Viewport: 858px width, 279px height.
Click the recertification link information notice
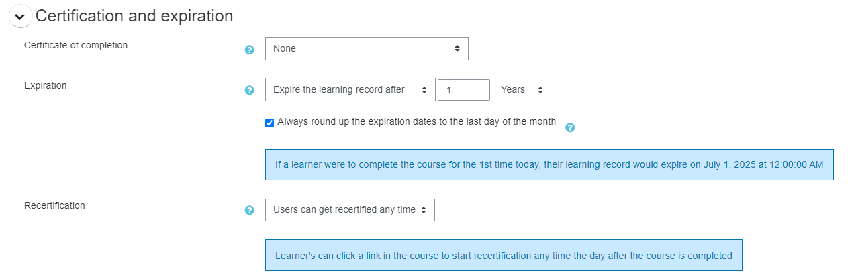point(504,256)
